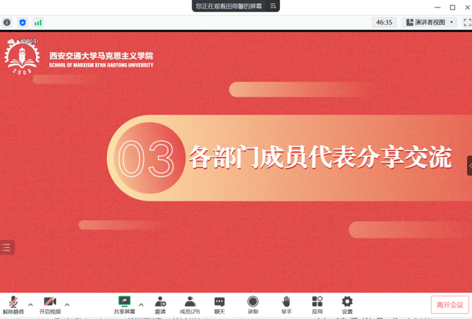The image size is (472, 319).
Task: Click the 离开会议 leave meeting button
Action: coord(449,305)
